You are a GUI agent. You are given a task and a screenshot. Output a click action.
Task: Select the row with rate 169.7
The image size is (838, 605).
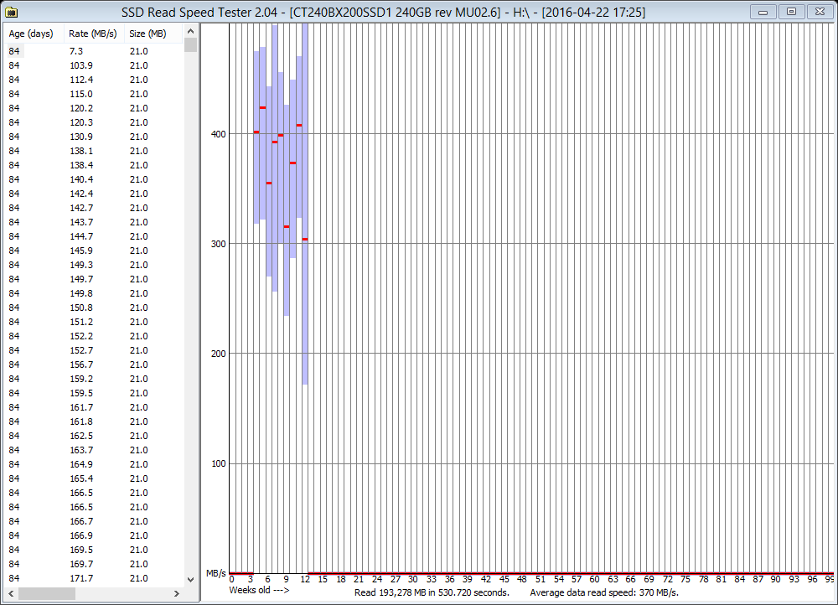[x=94, y=565]
